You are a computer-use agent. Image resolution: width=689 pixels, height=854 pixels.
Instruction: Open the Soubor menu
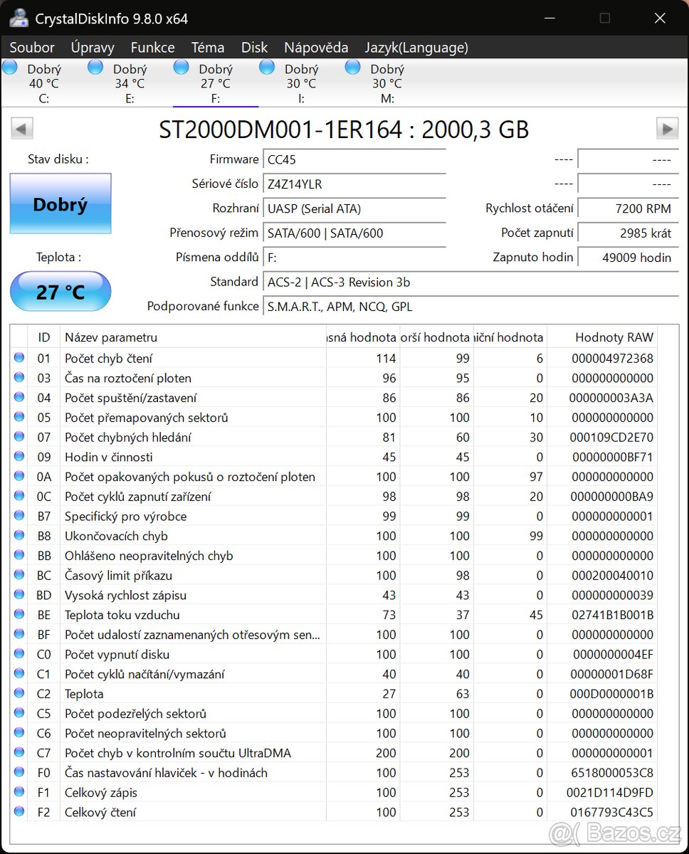[x=32, y=47]
